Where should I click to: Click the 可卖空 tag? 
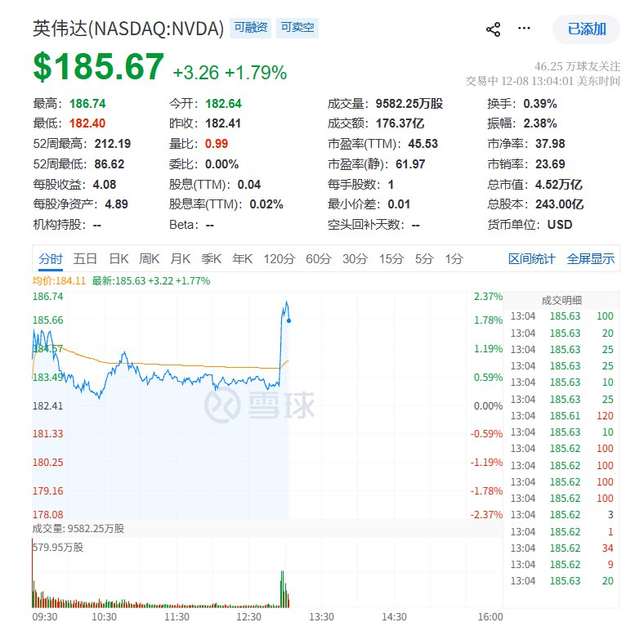(x=297, y=28)
